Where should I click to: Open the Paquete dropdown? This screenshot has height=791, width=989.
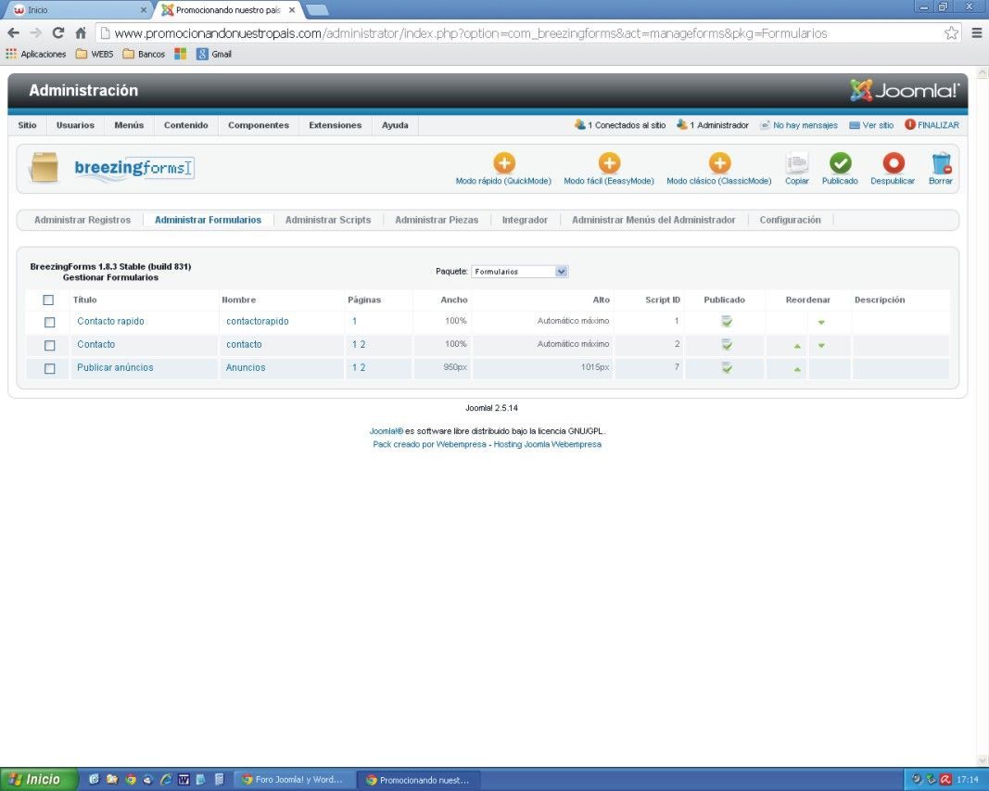click(x=520, y=272)
